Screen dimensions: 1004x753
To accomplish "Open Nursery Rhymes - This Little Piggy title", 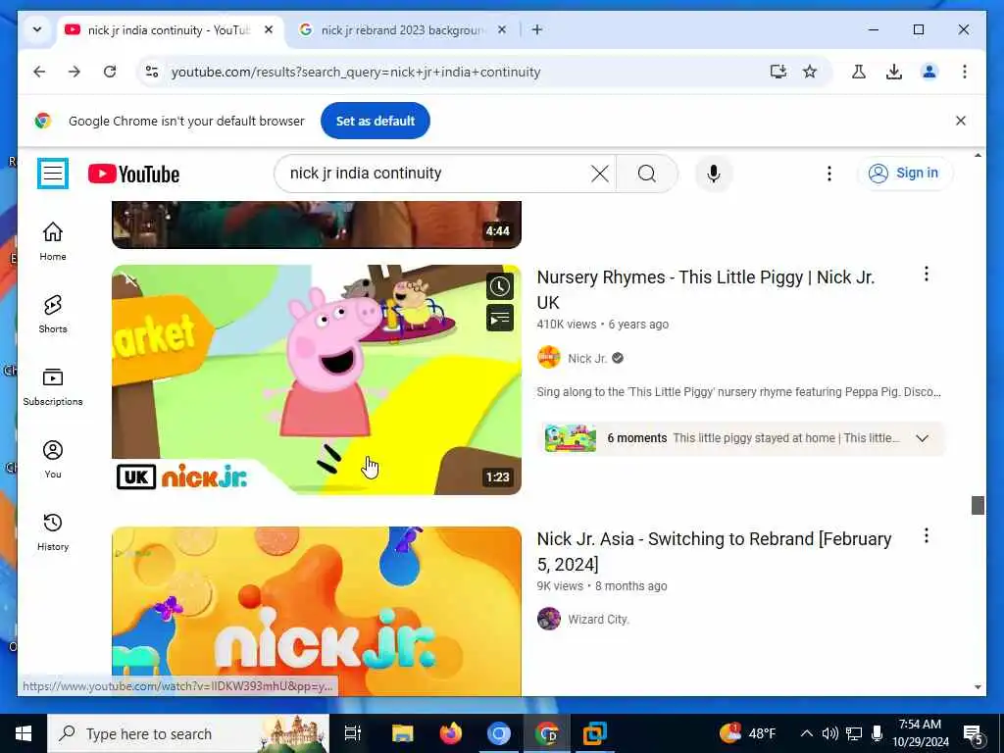I will point(706,289).
